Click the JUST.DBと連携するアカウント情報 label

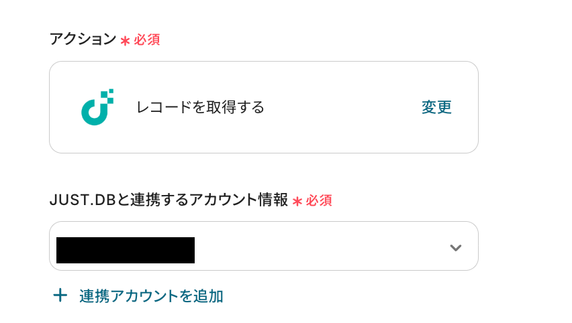(169, 200)
